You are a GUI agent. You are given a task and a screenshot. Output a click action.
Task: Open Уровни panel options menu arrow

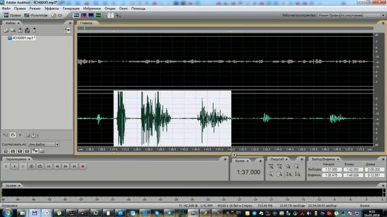pyautogui.click(x=383, y=186)
